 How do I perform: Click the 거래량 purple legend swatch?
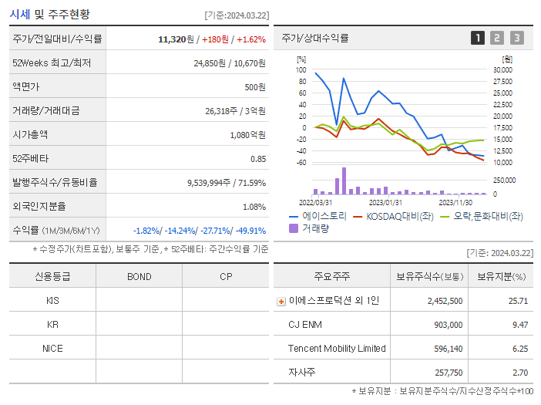click(x=294, y=228)
